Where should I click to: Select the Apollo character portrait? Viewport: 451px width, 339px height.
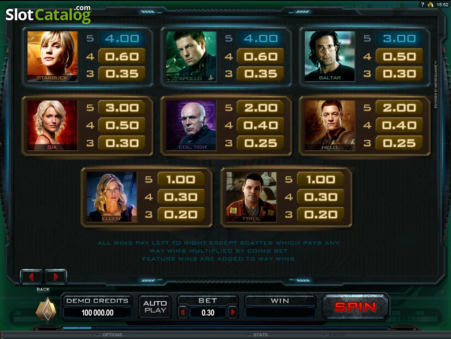[191, 56]
